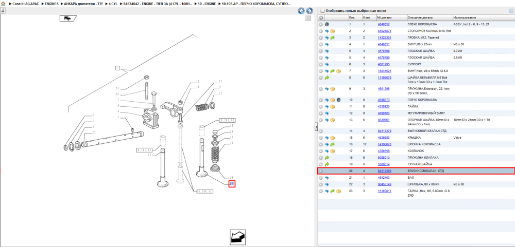Toggle selection circle for ВАЛ row
Screen dimensions: 515x247
pos(321,178)
